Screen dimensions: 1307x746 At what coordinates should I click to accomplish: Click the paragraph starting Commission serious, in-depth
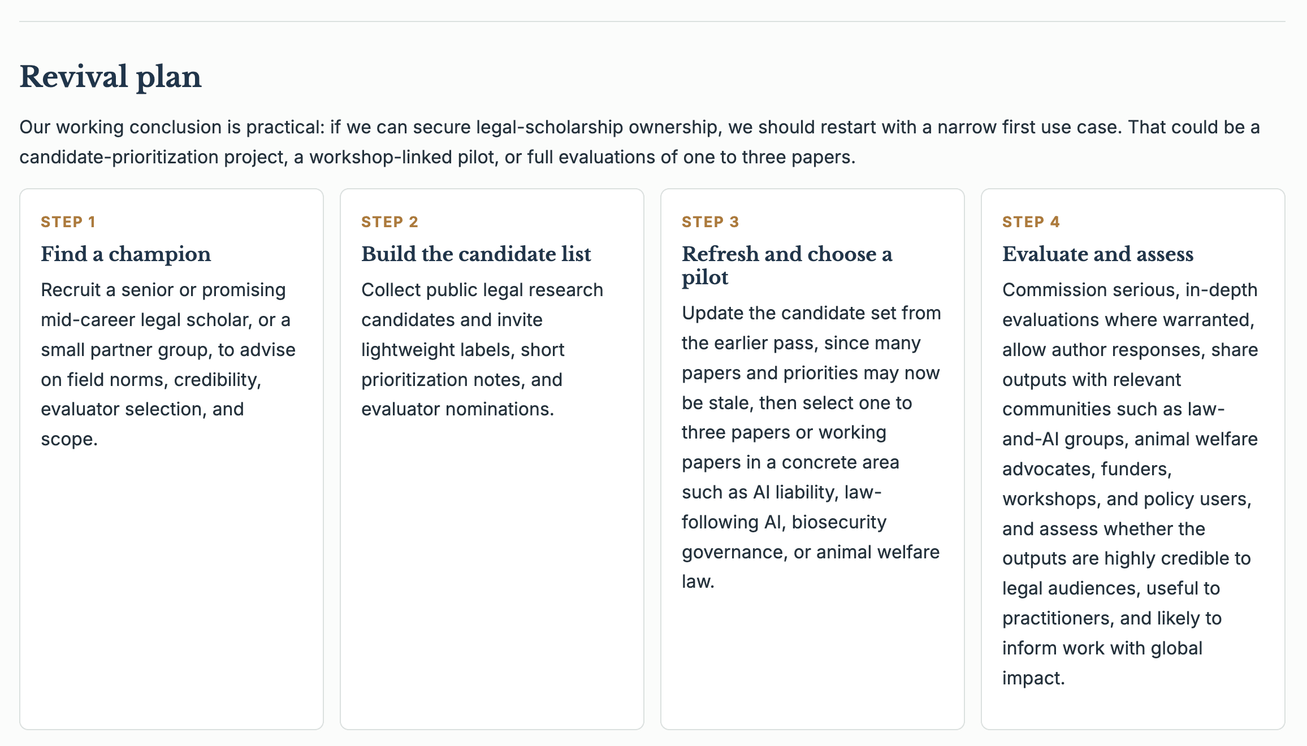(x=1130, y=484)
